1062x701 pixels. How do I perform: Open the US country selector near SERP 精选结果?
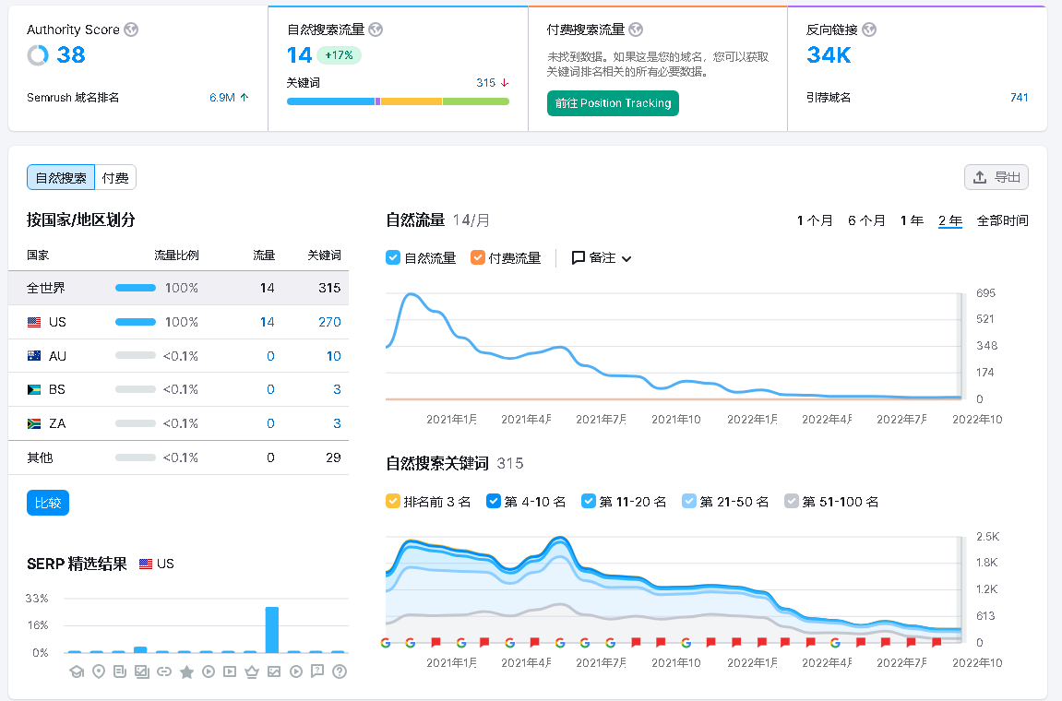pos(157,564)
